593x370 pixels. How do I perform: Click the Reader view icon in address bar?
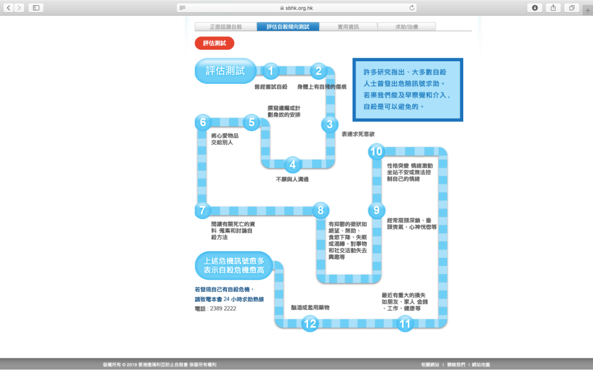(183, 8)
